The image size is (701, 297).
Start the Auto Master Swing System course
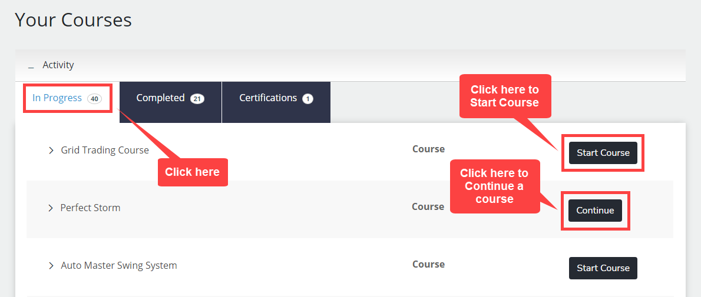pos(603,268)
